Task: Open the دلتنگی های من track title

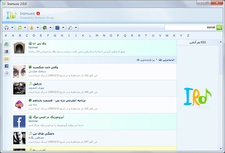Action: click(43, 134)
